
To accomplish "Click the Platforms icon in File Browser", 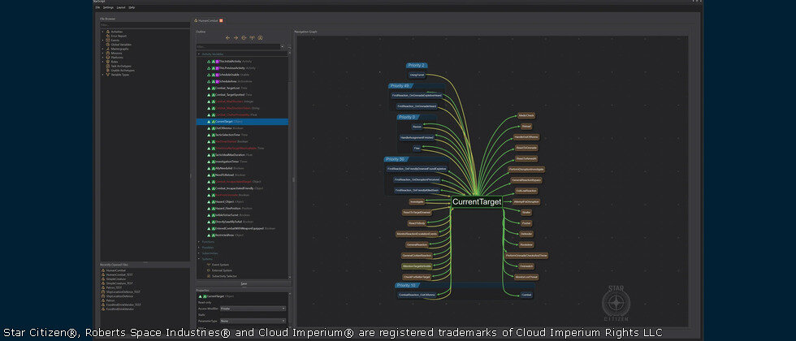I will tap(107, 57).
